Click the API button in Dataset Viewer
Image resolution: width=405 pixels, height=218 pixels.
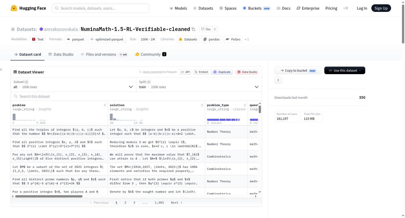pyautogui.click(x=185, y=72)
